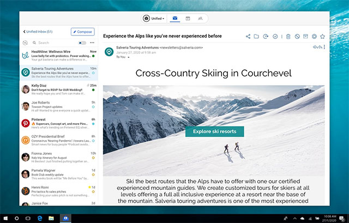The image size is (349, 223).
Task: Click the Pinterest logo avatar
Action: (26, 123)
